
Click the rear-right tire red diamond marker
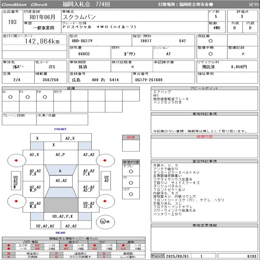pyautogui.click(x=105, y=201)
